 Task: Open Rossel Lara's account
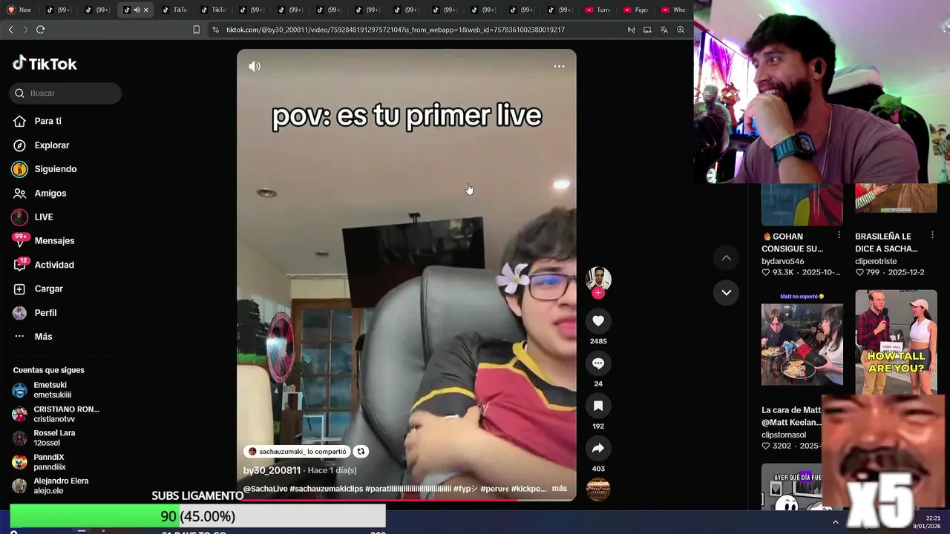45,438
